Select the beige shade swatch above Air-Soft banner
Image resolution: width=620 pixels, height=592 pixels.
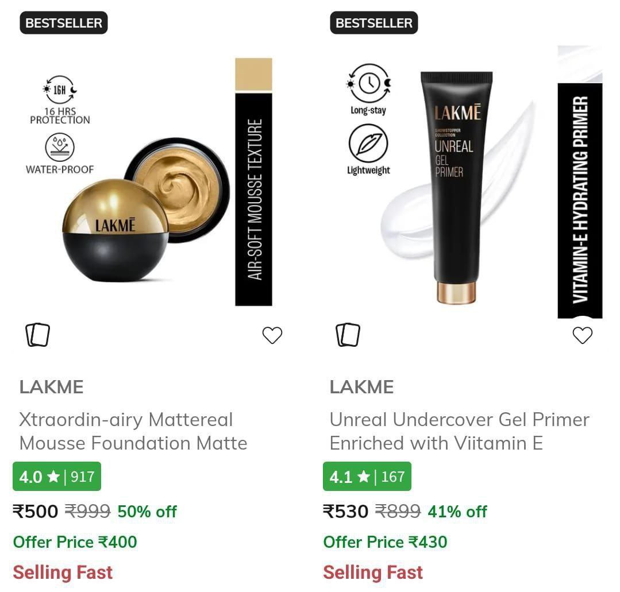coord(253,74)
